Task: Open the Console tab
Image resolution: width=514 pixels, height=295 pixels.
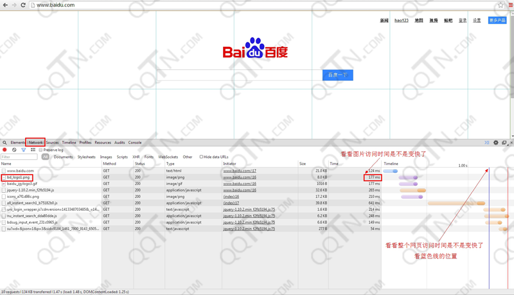Action: 135,143
